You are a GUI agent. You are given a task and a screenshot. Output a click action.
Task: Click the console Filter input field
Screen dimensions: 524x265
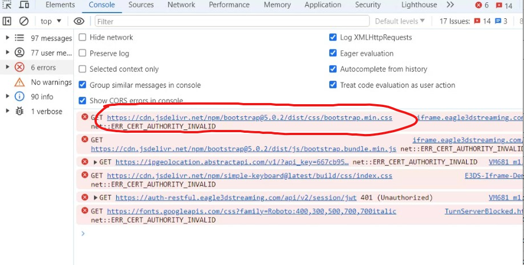[x=229, y=21]
